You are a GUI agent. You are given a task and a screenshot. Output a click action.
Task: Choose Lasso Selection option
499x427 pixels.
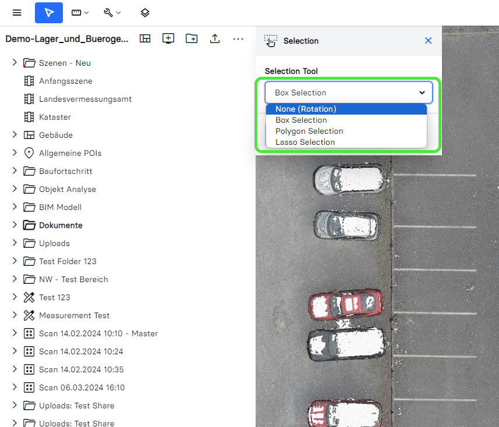[305, 142]
